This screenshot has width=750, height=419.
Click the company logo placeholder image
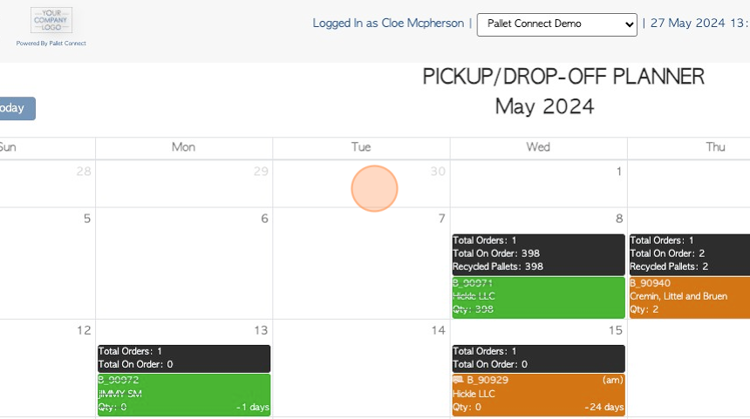(51, 20)
